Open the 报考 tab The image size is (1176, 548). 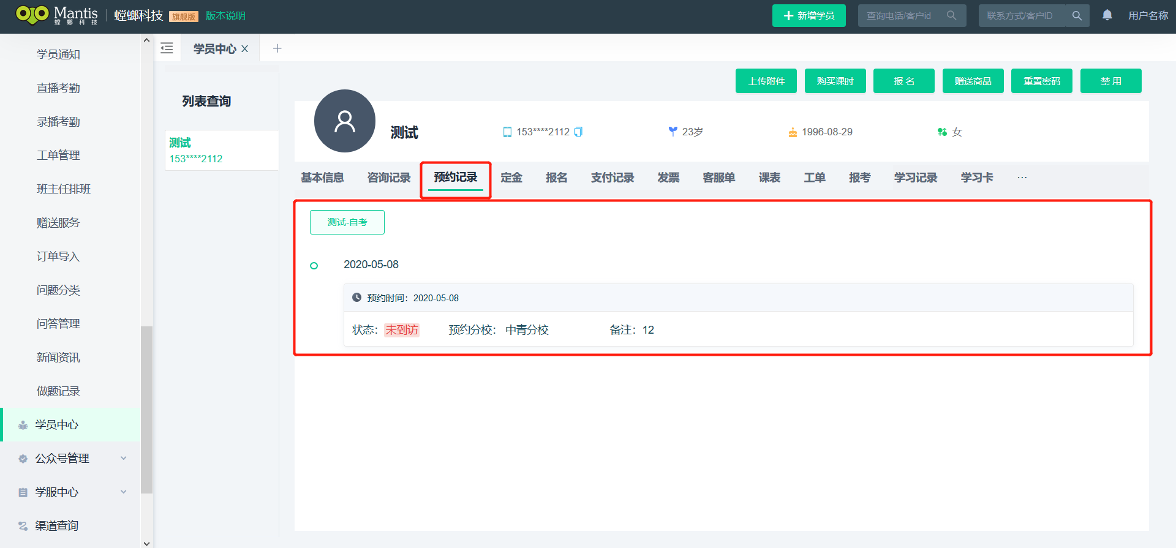pyautogui.click(x=860, y=178)
